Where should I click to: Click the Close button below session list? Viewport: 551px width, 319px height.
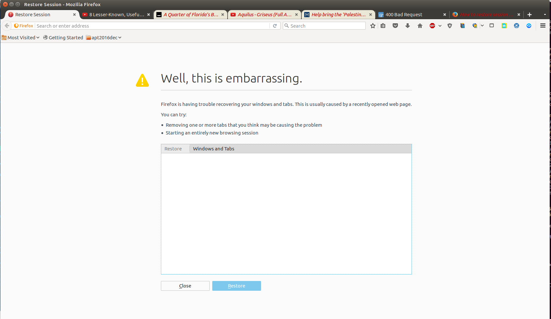pyautogui.click(x=185, y=286)
